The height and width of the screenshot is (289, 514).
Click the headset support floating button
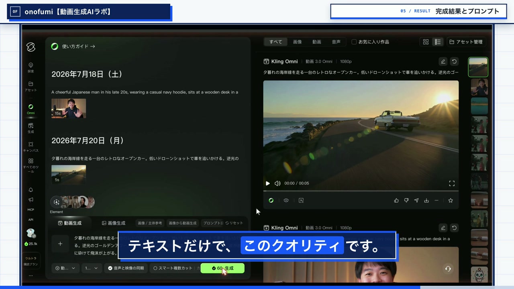[x=448, y=269]
